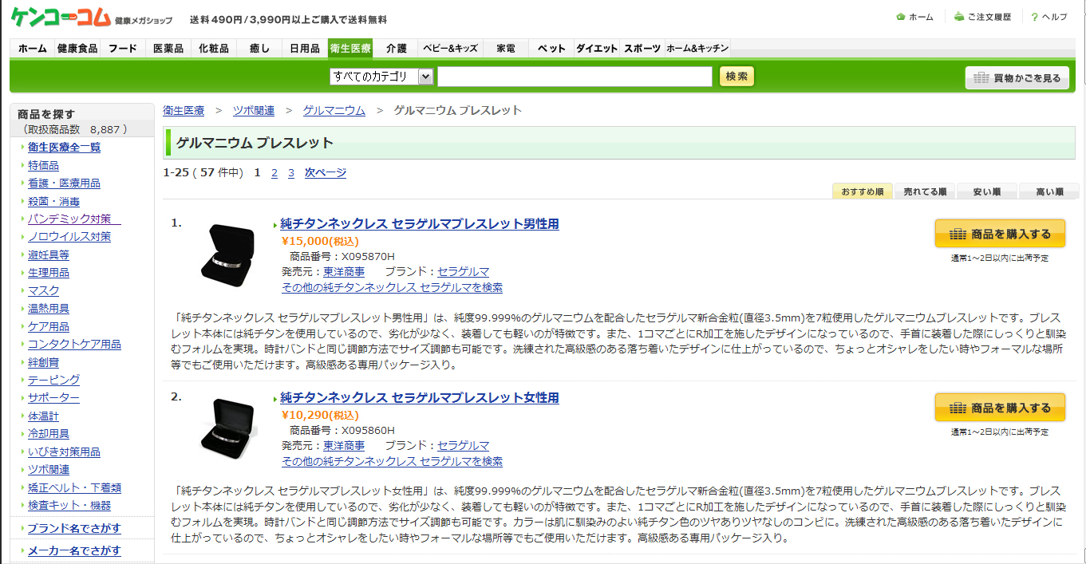Open the 介護 category tab
The width and height of the screenshot is (1086, 564).
click(x=397, y=49)
